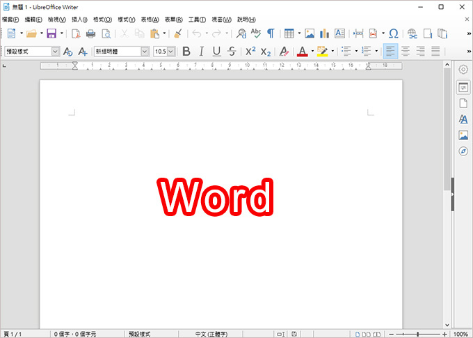Apply yellow highlighting color
This screenshot has height=338, width=473.
tap(323, 52)
